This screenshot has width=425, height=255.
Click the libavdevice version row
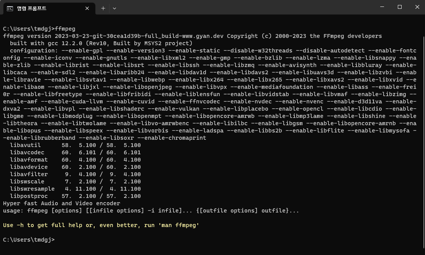[75, 167]
